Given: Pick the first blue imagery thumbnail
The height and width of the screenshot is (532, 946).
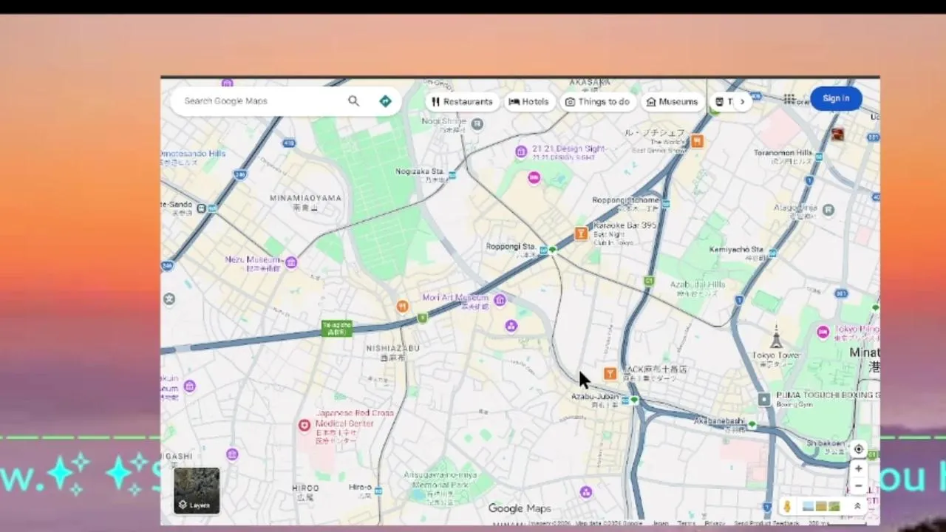Looking at the screenshot, I should point(808,506).
